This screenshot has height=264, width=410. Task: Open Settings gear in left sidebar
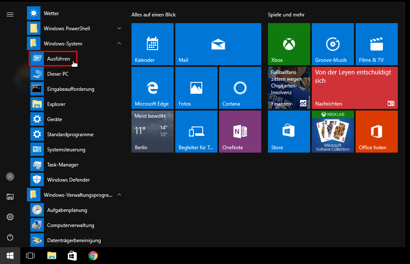click(10, 217)
